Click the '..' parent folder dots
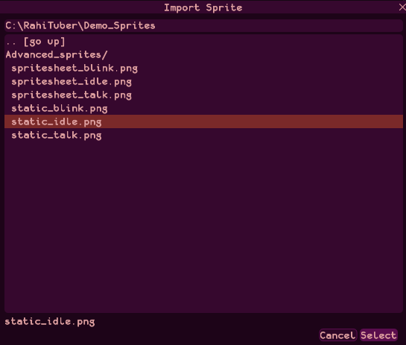The image size is (406, 345). [11, 43]
